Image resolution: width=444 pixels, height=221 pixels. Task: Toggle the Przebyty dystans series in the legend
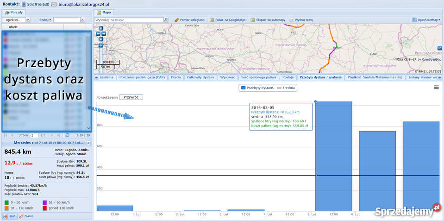point(257,88)
